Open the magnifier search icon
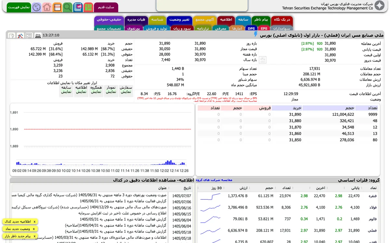The height and width of the screenshot is (243, 390). (68, 7)
